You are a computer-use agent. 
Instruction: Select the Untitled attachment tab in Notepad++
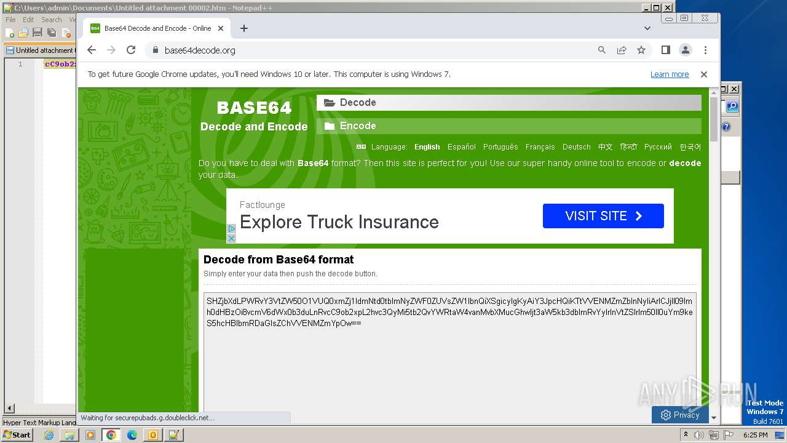click(x=41, y=50)
